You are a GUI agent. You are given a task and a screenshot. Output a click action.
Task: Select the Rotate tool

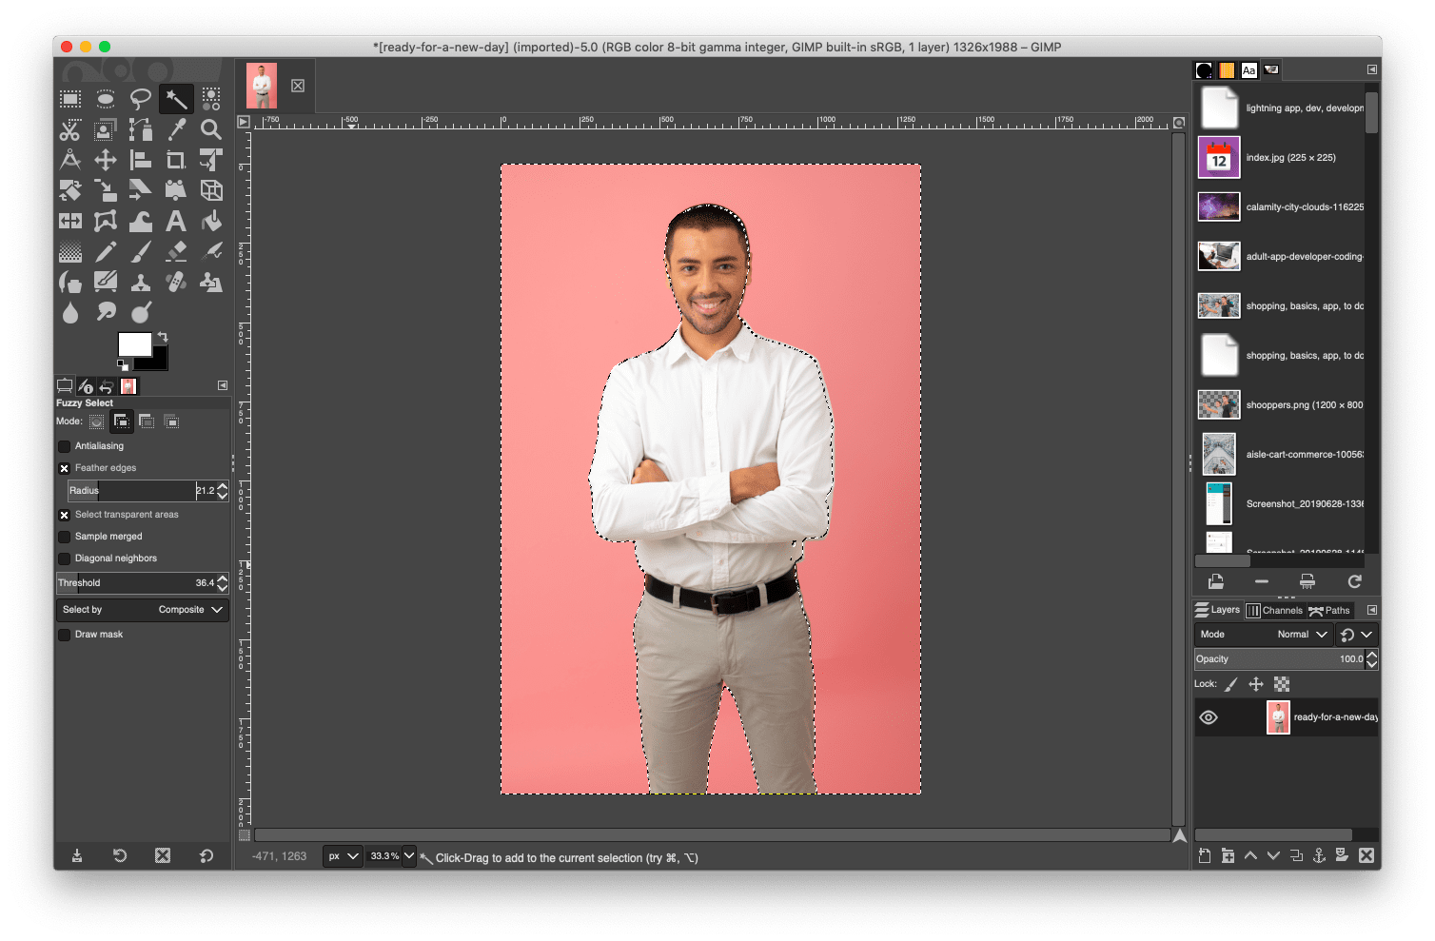(x=70, y=190)
